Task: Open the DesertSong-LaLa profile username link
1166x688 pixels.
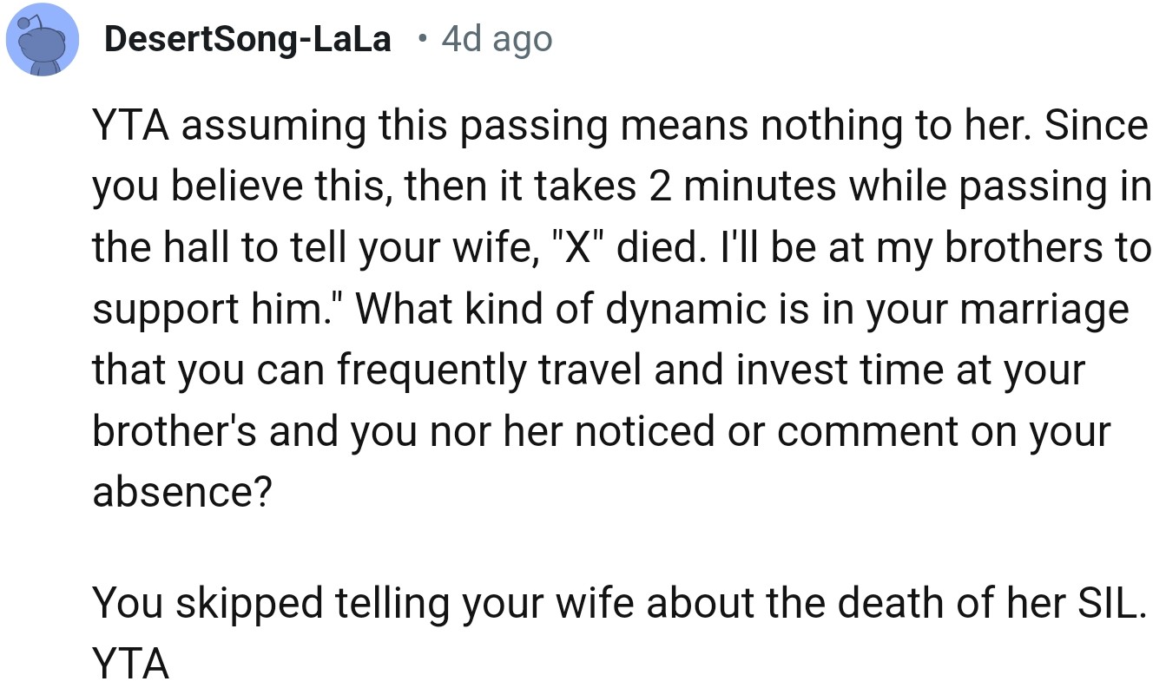Action: pyautogui.click(x=247, y=40)
